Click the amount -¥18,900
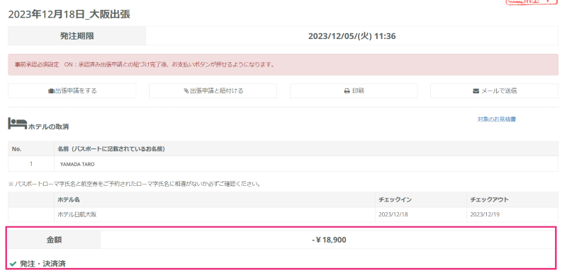 [329, 240]
